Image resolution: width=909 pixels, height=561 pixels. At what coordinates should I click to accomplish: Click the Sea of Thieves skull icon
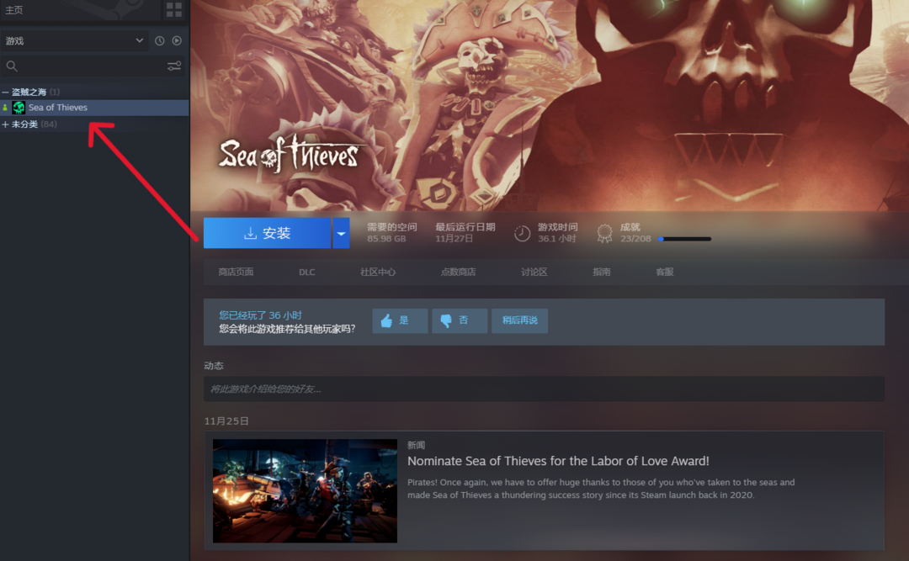click(19, 108)
